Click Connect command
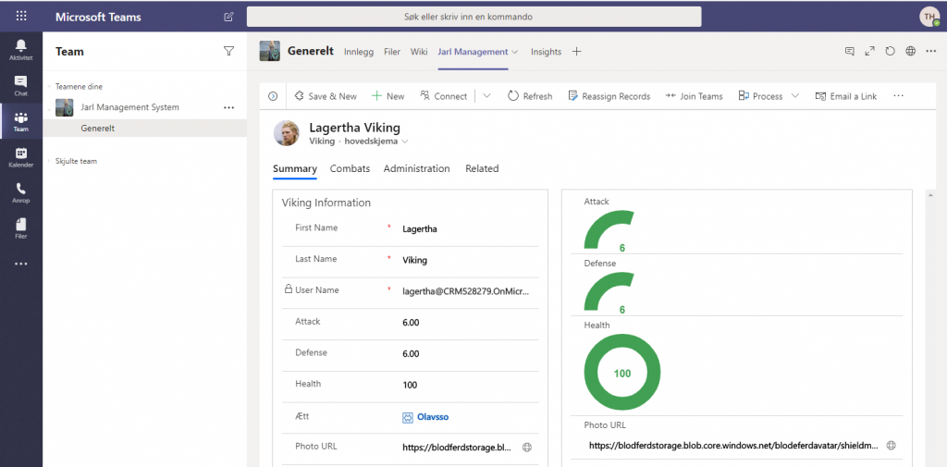947x467 pixels. coord(443,96)
